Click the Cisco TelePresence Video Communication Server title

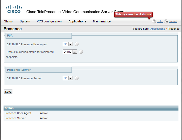coord(76,12)
